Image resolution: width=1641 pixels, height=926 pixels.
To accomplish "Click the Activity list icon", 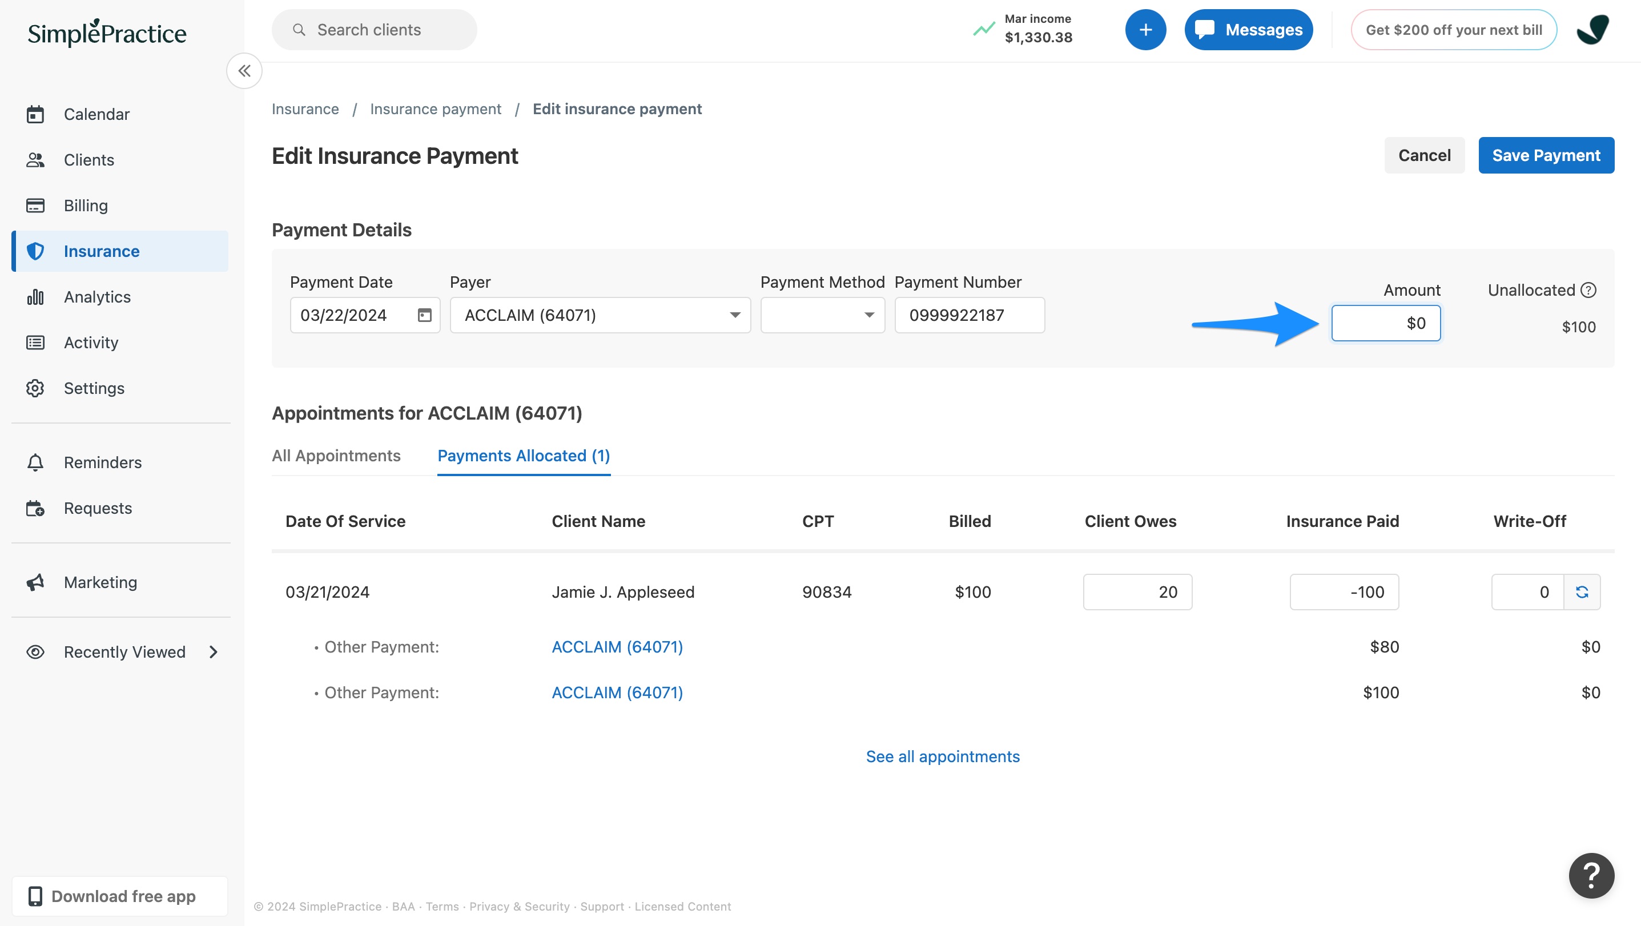I will tap(35, 343).
